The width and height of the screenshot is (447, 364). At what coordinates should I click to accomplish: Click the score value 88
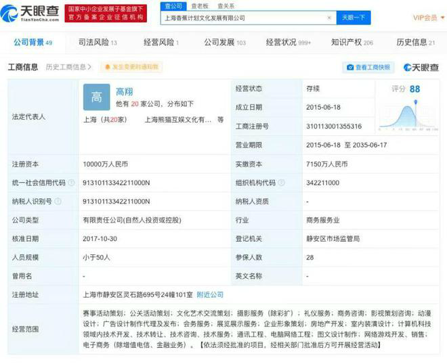[x=414, y=89]
